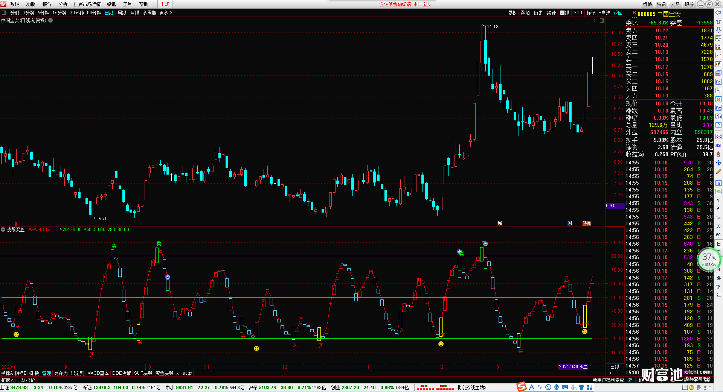The image size is (723, 392).
Task: Click the 卖 sell signal above the first indicator peak
Action: pos(114,246)
